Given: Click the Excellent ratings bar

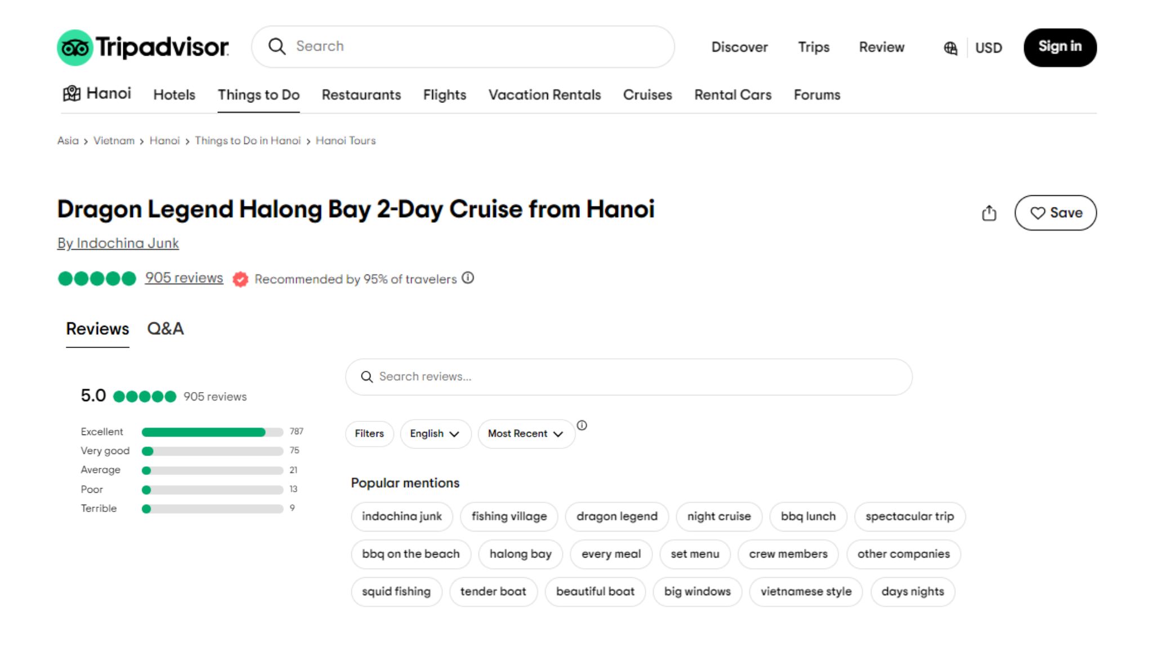Looking at the screenshot, I should coord(211,431).
